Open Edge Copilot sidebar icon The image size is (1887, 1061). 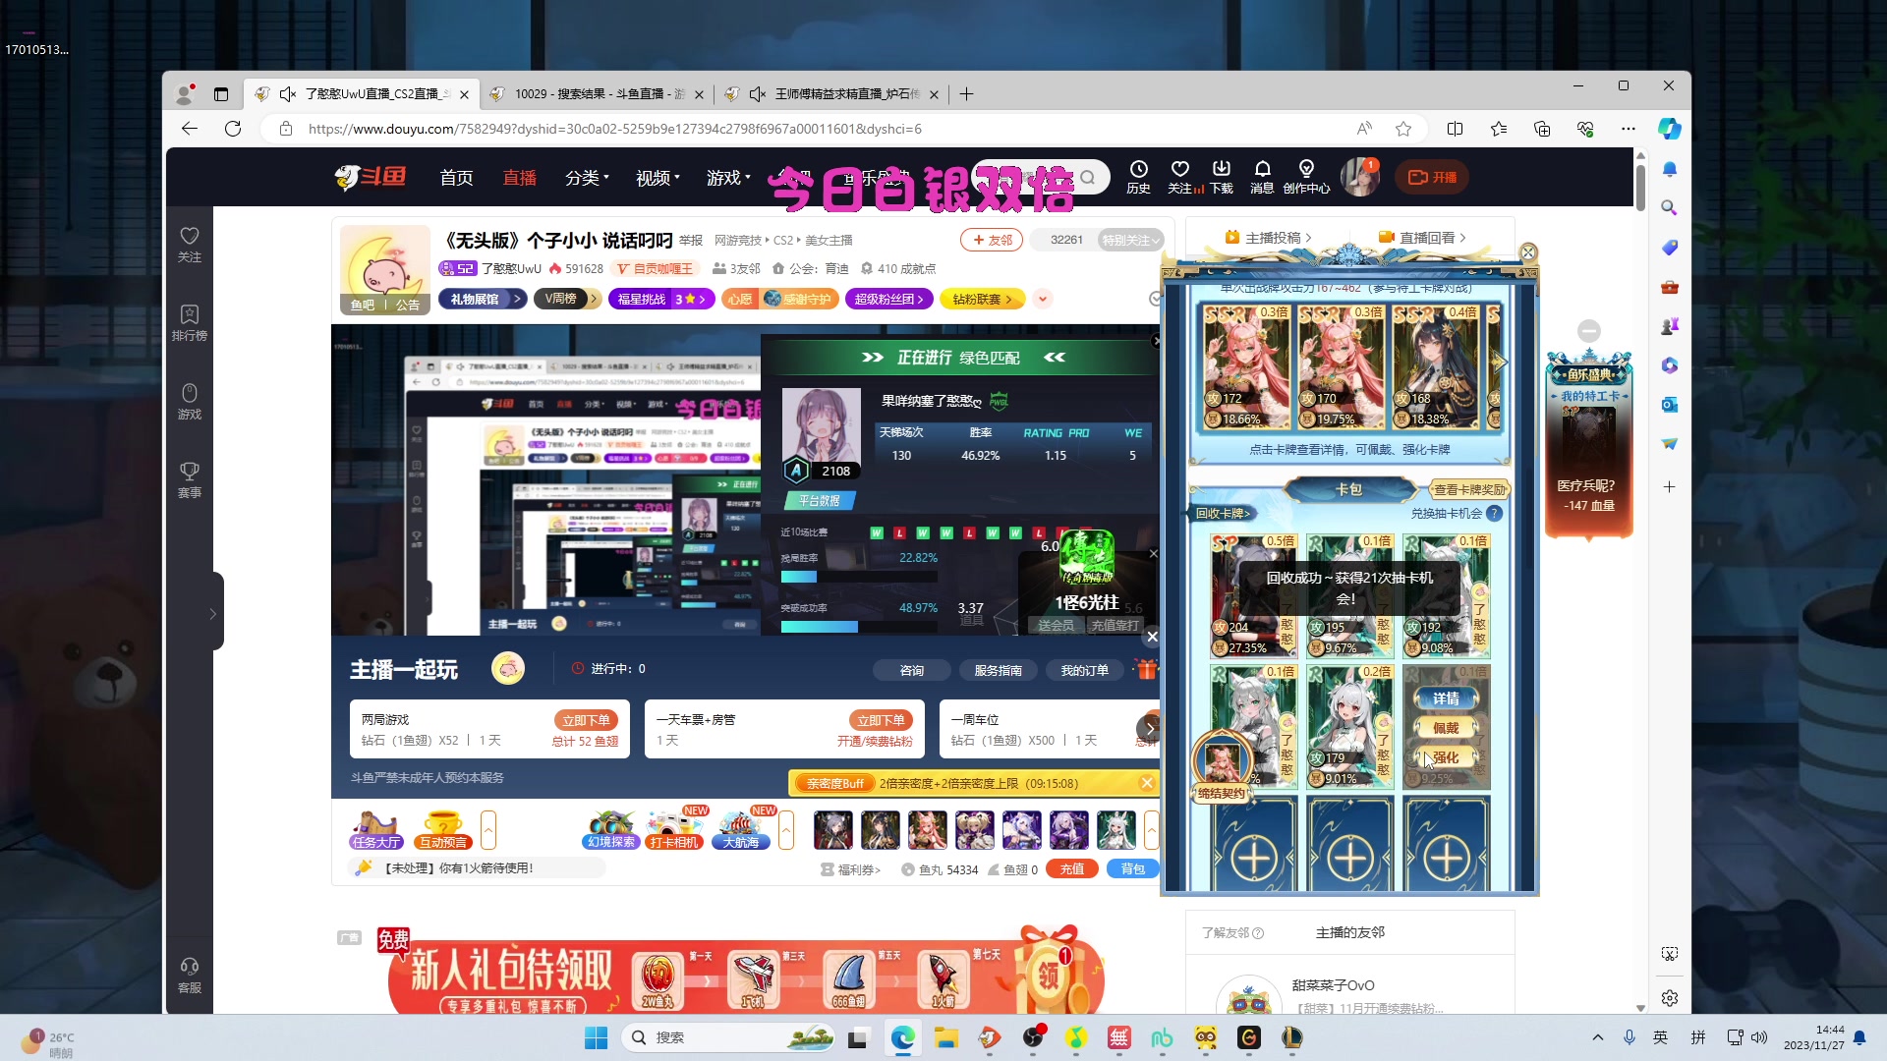(1669, 129)
